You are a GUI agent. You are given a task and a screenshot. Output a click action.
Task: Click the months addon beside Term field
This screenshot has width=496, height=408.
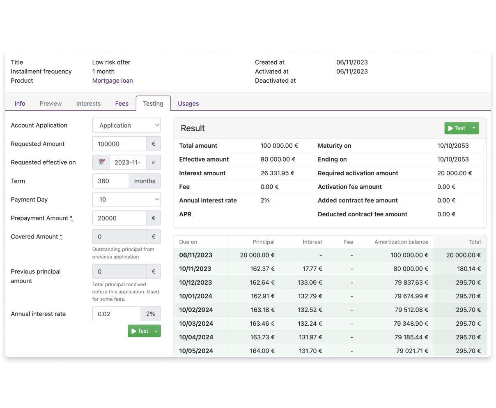pos(145,181)
